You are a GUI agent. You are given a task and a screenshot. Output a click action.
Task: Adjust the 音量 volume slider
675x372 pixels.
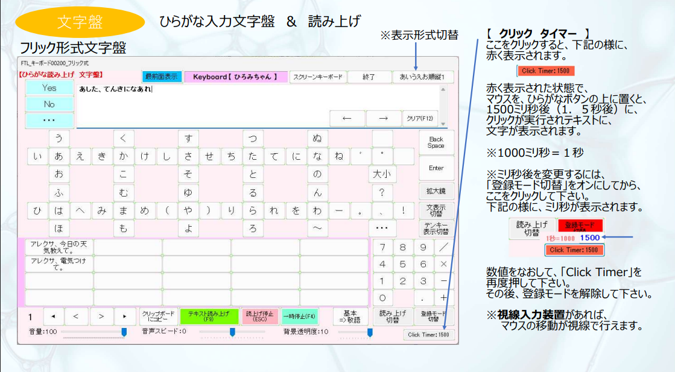93,332
